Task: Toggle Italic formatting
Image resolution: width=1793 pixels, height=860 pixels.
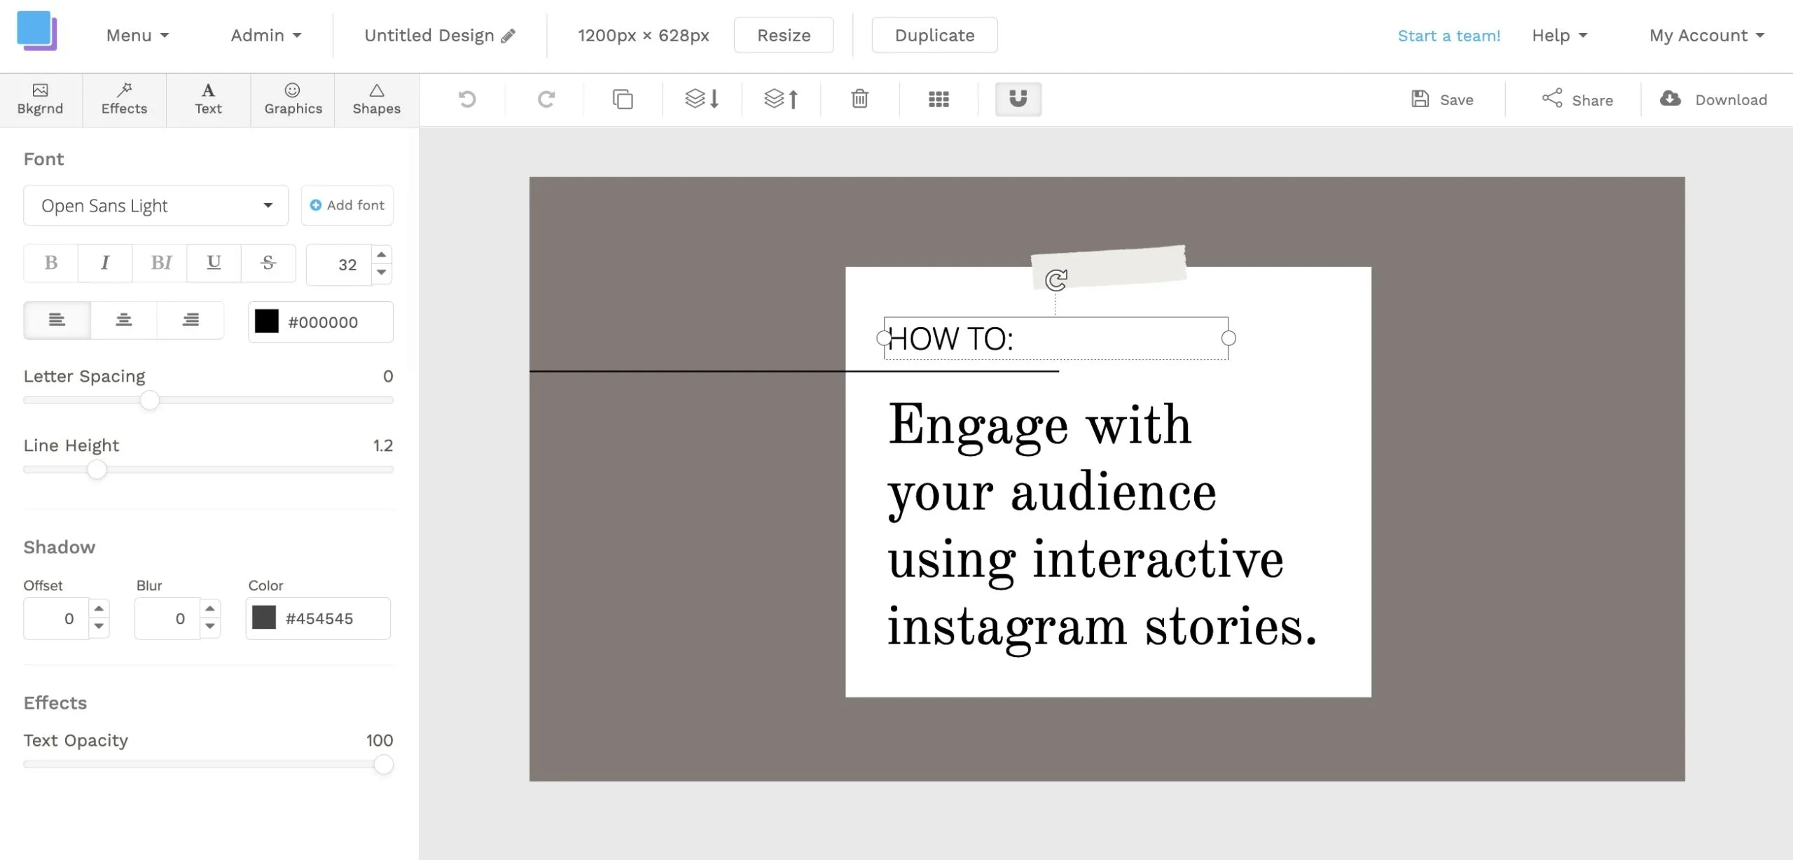Action: [105, 263]
